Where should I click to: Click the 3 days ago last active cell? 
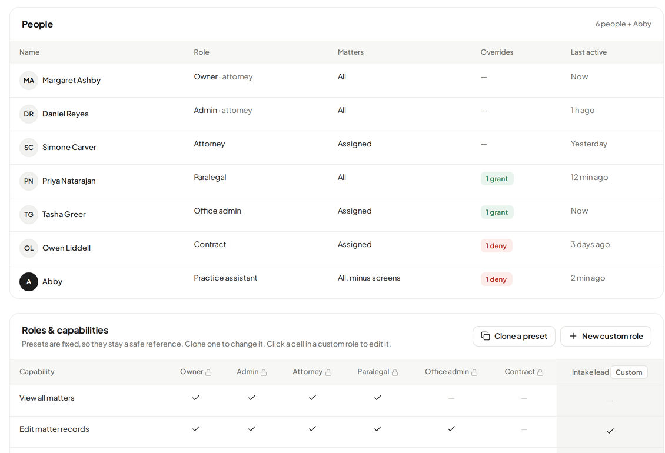590,244
